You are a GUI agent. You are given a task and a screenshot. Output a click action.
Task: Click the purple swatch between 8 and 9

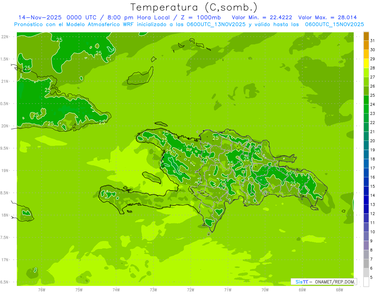(366, 245)
